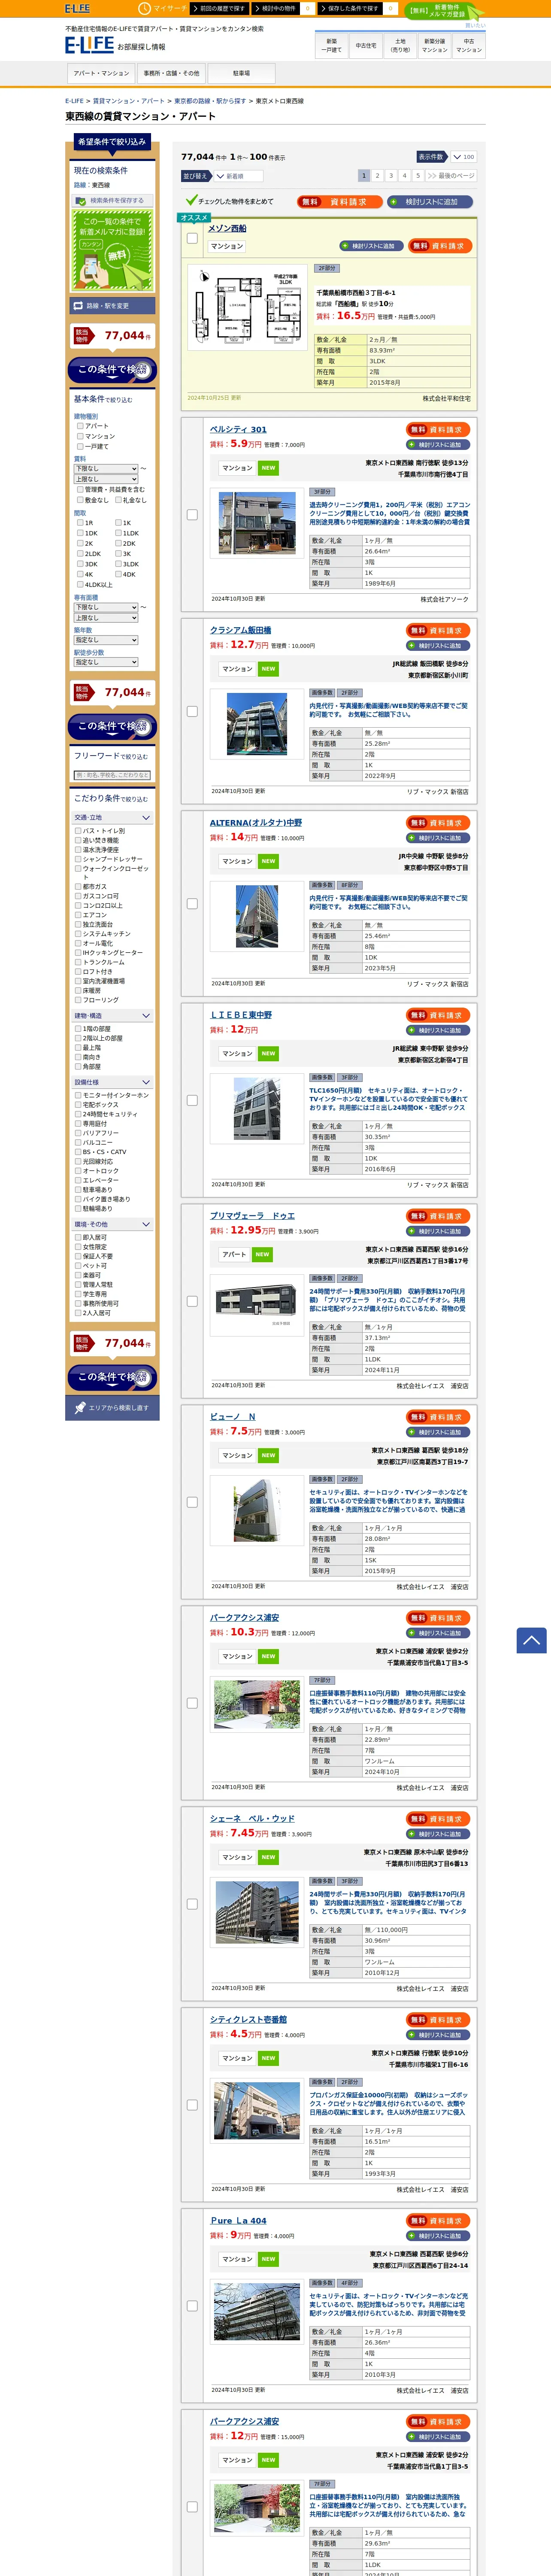The height and width of the screenshot is (2576, 551).
Task: Save conditions via 検索条件を保存する
Action: click(112, 200)
